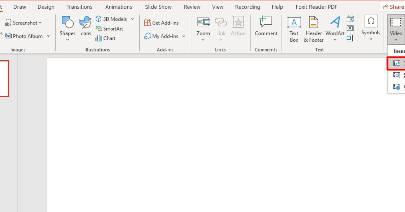Open My Add-ins

(161, 36)
